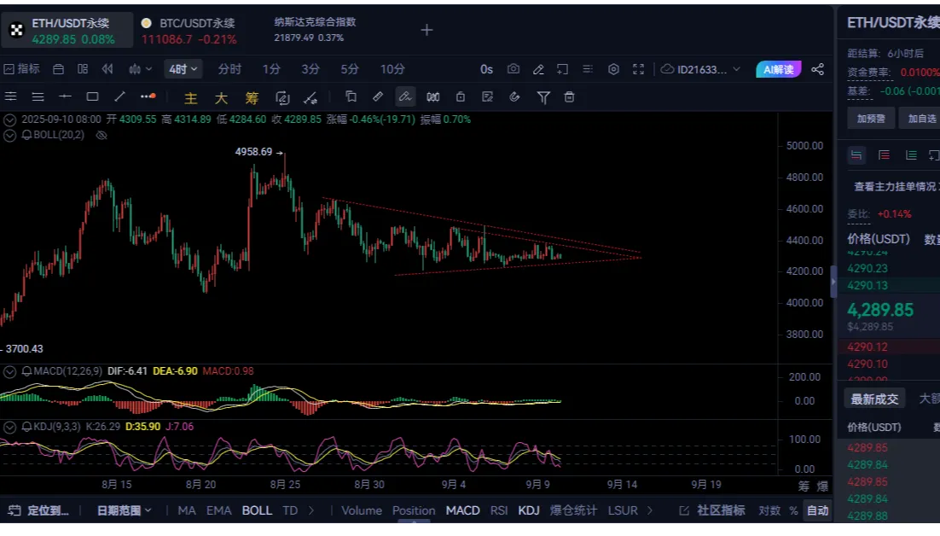
Task: Open the multi-chart layout icon
Action: pyautogui.click(x=83, y=69)
